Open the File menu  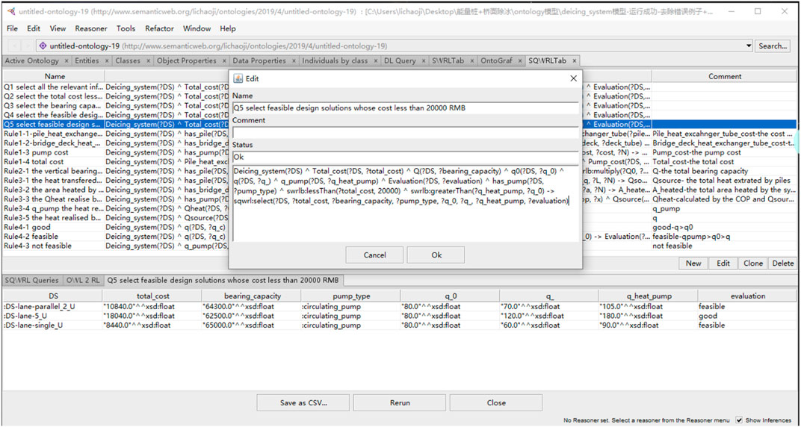tap(12, 28)
